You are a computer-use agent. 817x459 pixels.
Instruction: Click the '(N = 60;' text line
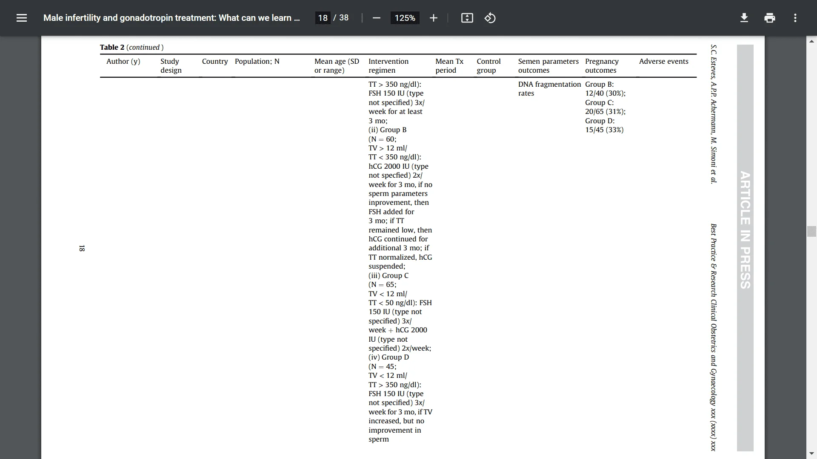[x=383, y=139]
